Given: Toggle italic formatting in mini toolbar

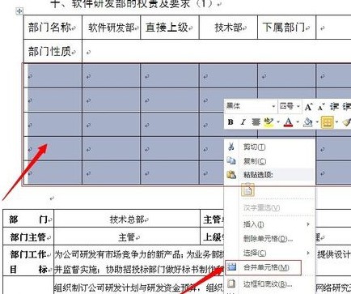Looking at the screenshot, I should click(x=243, y=122).
